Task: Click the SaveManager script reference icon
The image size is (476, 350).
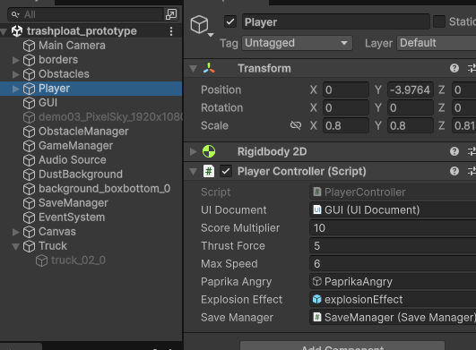Action: (317, 317)
